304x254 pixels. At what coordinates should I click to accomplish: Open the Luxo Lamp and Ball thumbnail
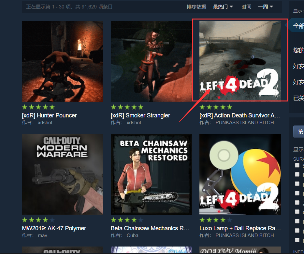coord(240,174)
